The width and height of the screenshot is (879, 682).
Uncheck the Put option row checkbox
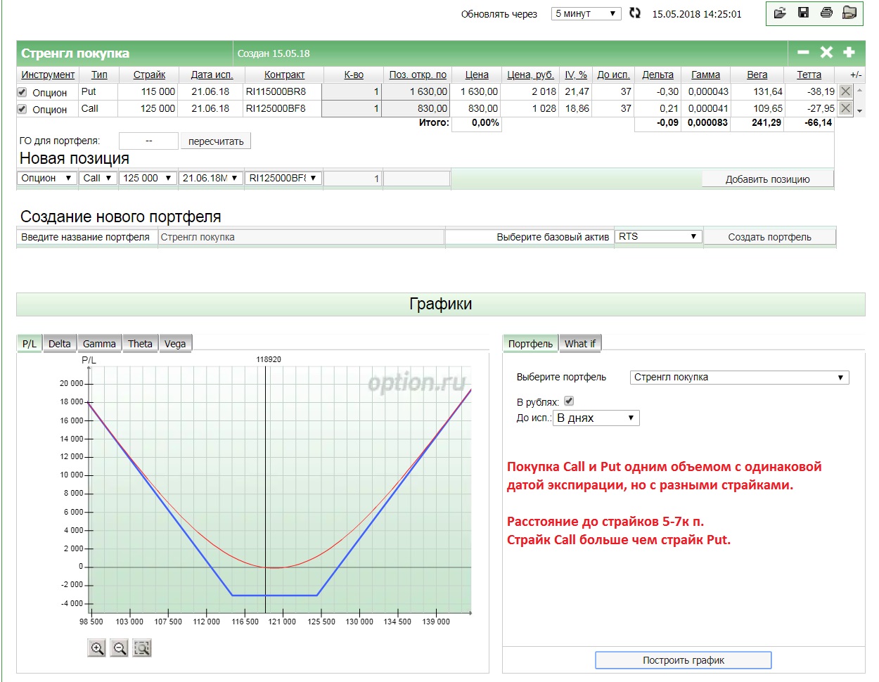click(x=22, y=92)
